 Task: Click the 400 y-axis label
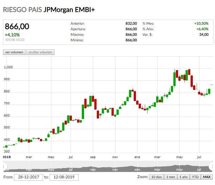pos(7,140)
